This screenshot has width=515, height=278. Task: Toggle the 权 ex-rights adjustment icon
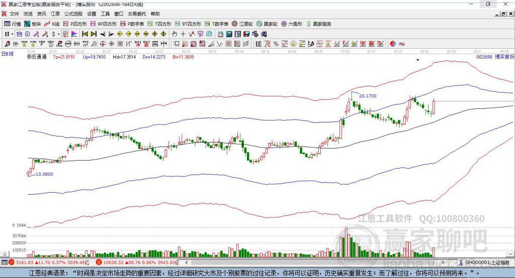(66, 34)
